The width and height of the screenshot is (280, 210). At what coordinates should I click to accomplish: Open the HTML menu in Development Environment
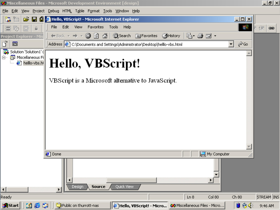[x=67, y=11]
